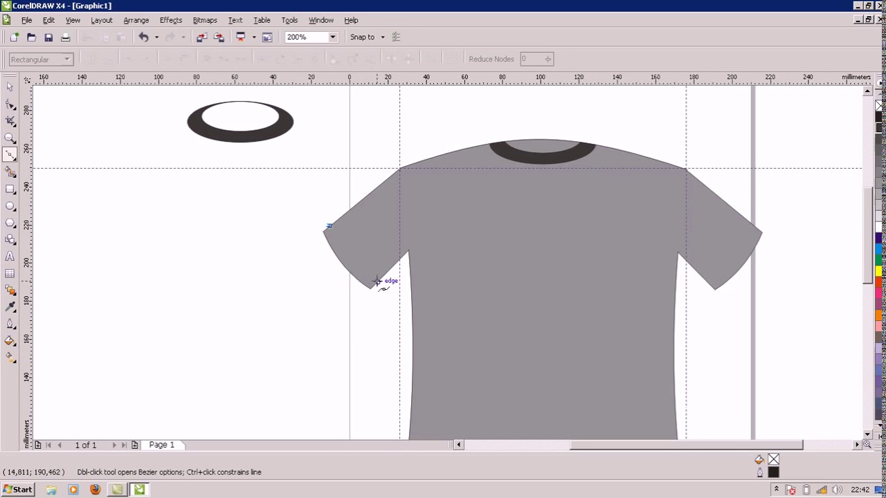Click the Import icon on the toolbar
This screenshot has height=498, width=886.
(x=201, y=37)
